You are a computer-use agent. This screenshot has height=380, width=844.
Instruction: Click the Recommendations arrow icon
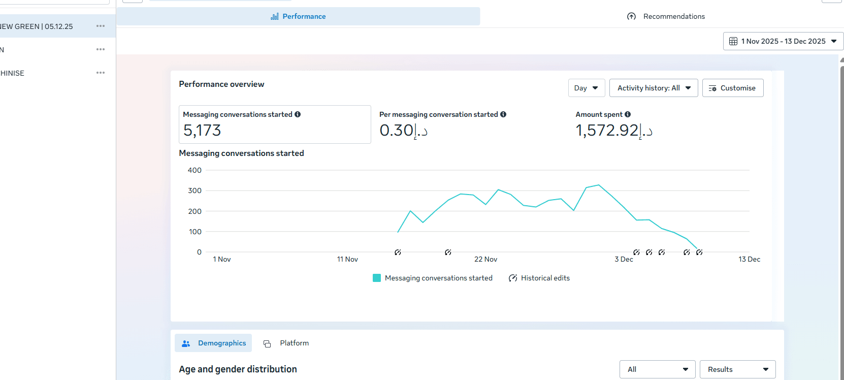pos(631,16)
